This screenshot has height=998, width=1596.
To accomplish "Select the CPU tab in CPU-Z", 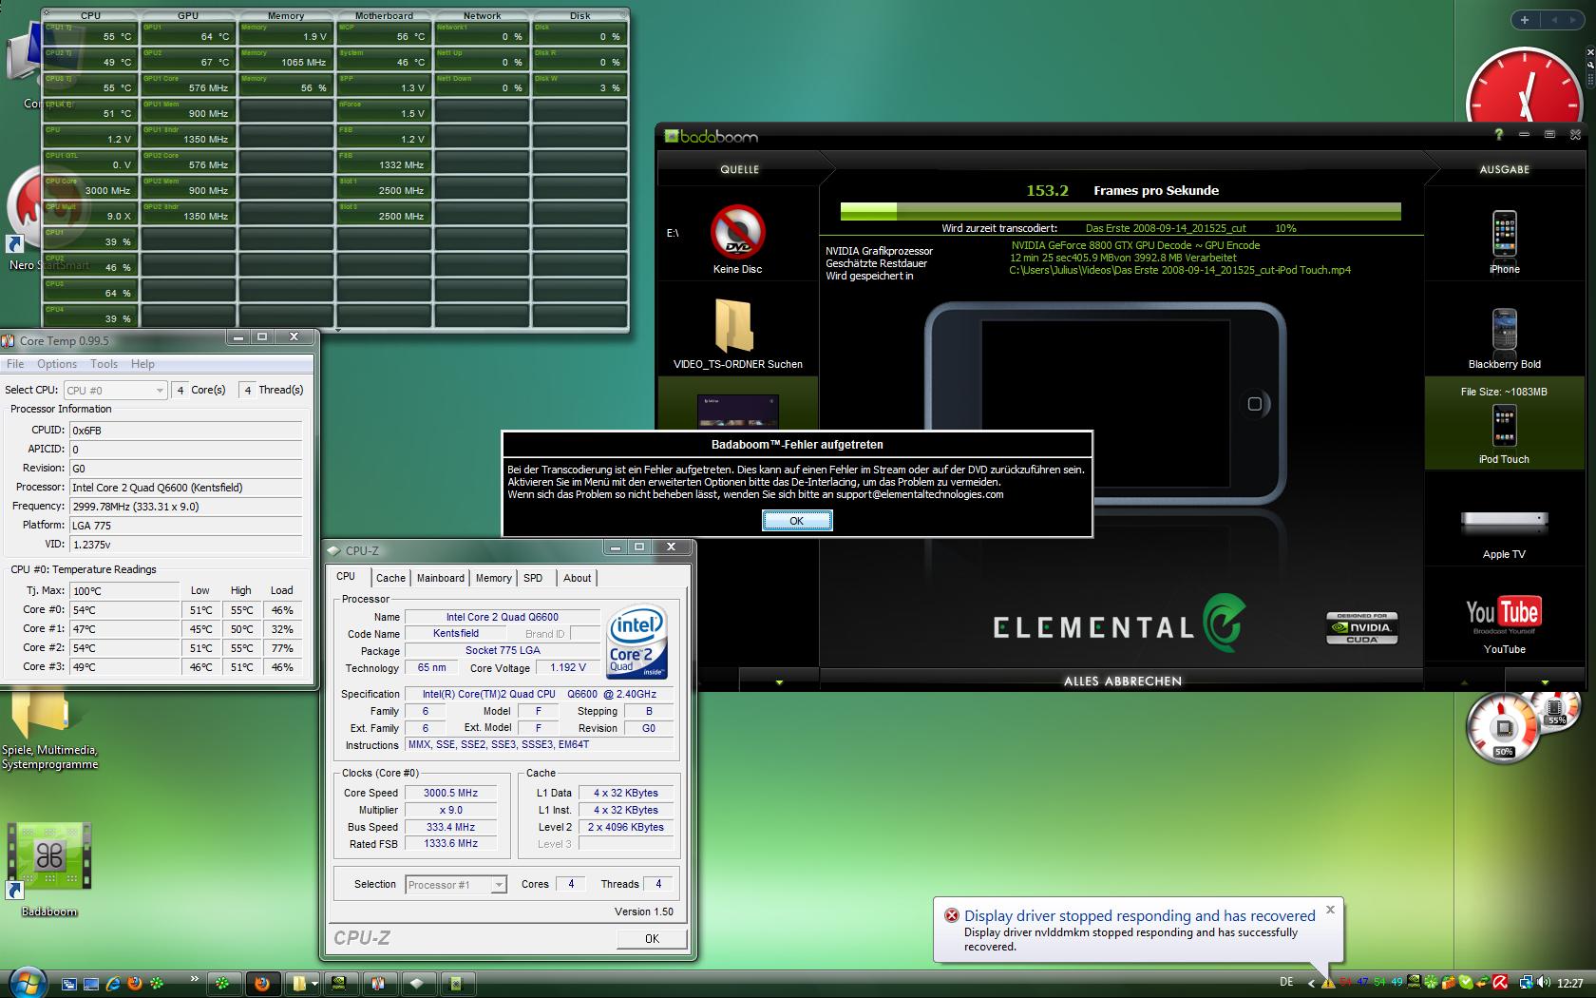I will 346,577.
